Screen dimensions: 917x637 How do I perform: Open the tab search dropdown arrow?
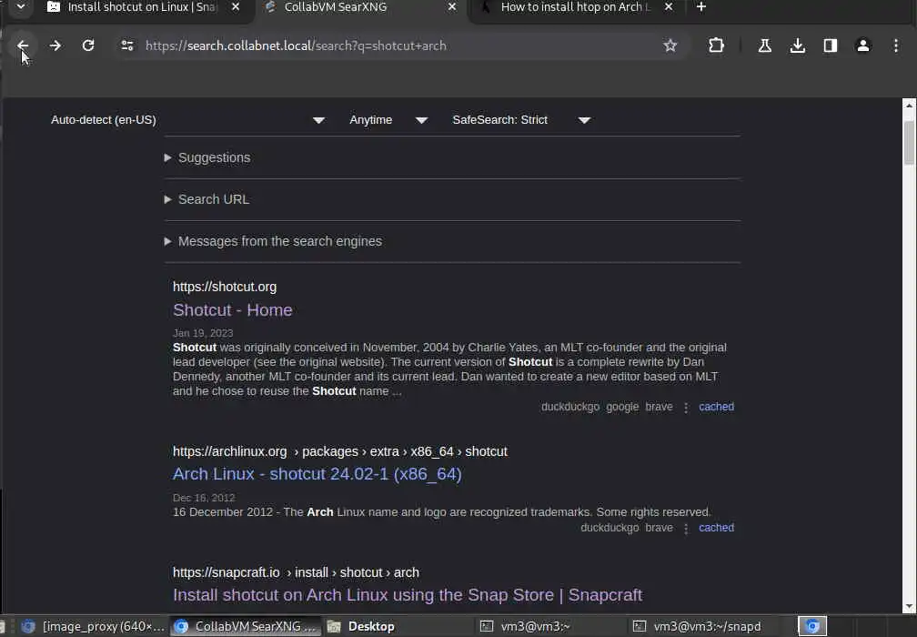point(20,7)
